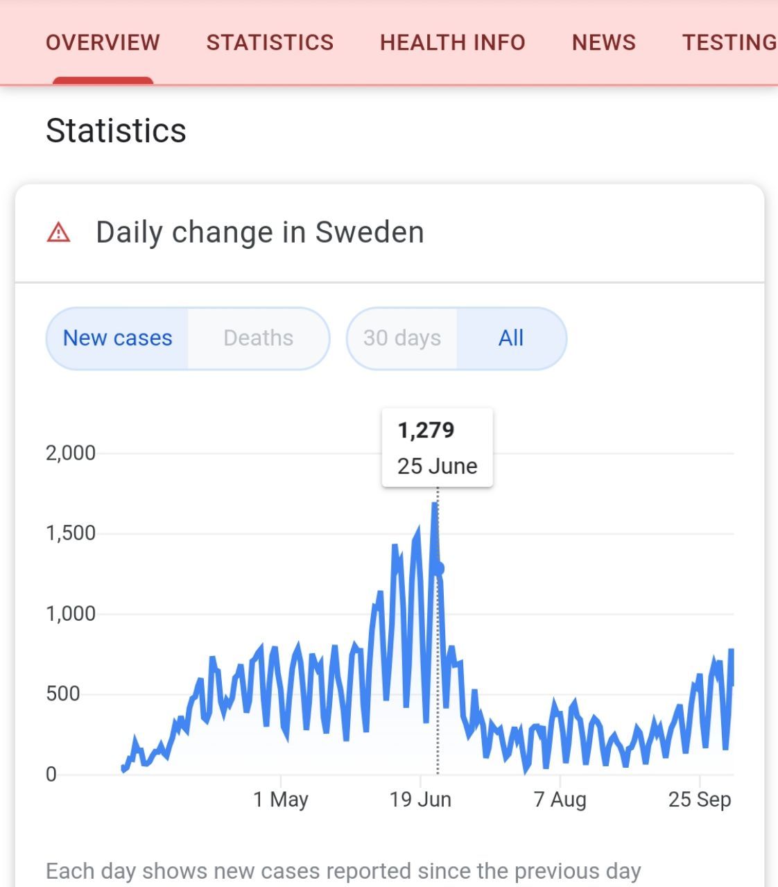The height and width of the screenshot is (887, 778).
Task: Go to the HEALTH INFO tab
Action: 452,42
